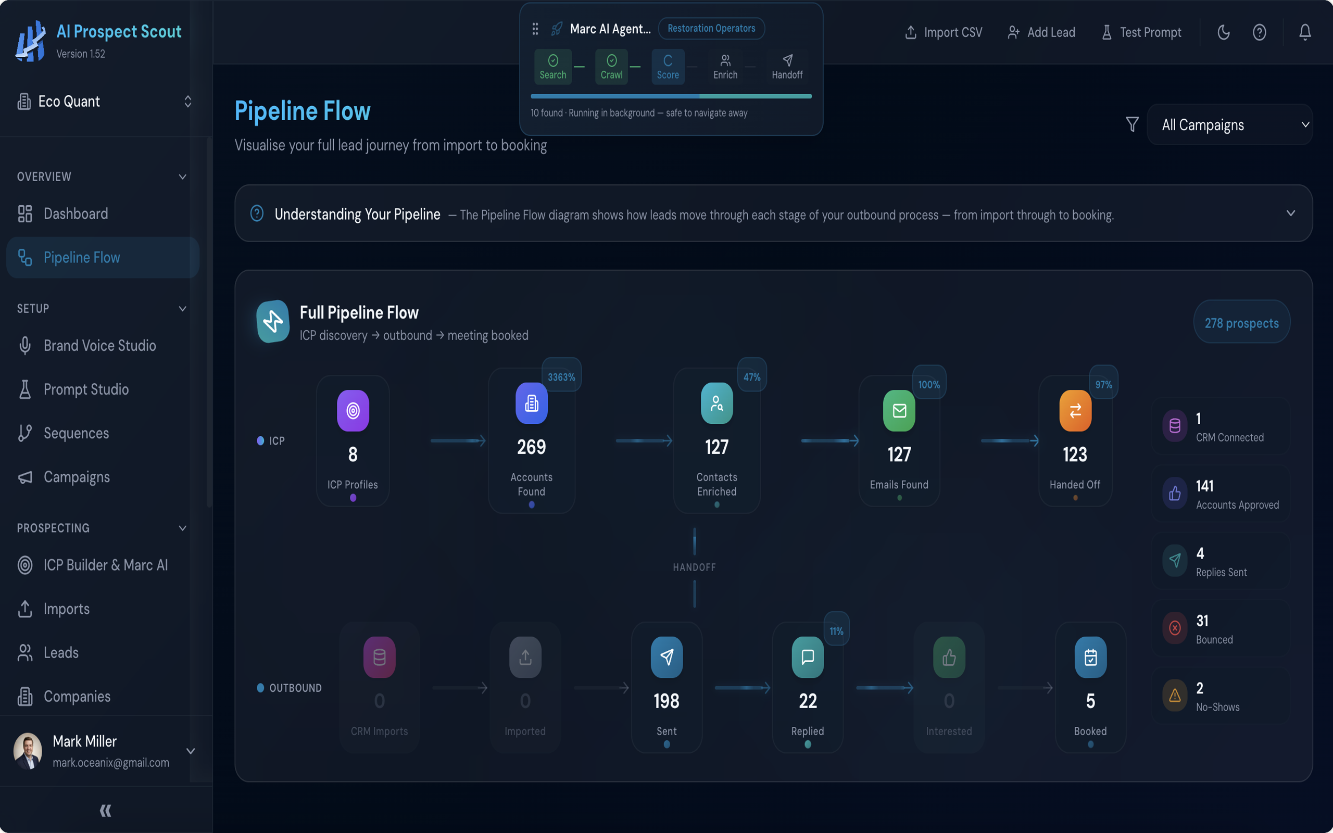The image size is (1333, 833).
Task: Open the Leads section
Action: click(x=60, y=652)
